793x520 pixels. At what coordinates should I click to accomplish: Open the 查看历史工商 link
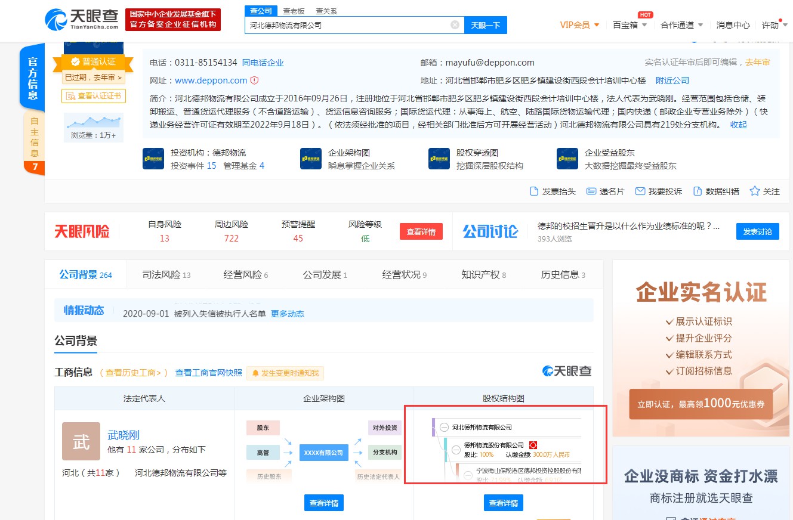[x=134, y=373]
